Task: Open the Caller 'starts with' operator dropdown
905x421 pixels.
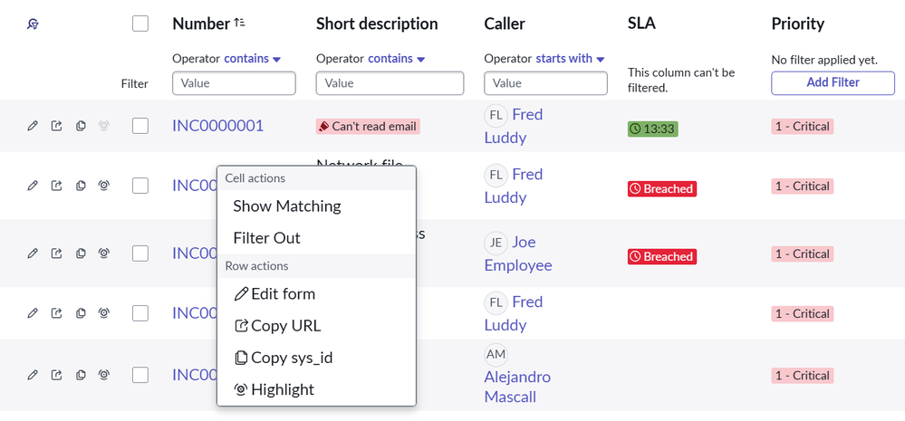Action: (570, 58)
